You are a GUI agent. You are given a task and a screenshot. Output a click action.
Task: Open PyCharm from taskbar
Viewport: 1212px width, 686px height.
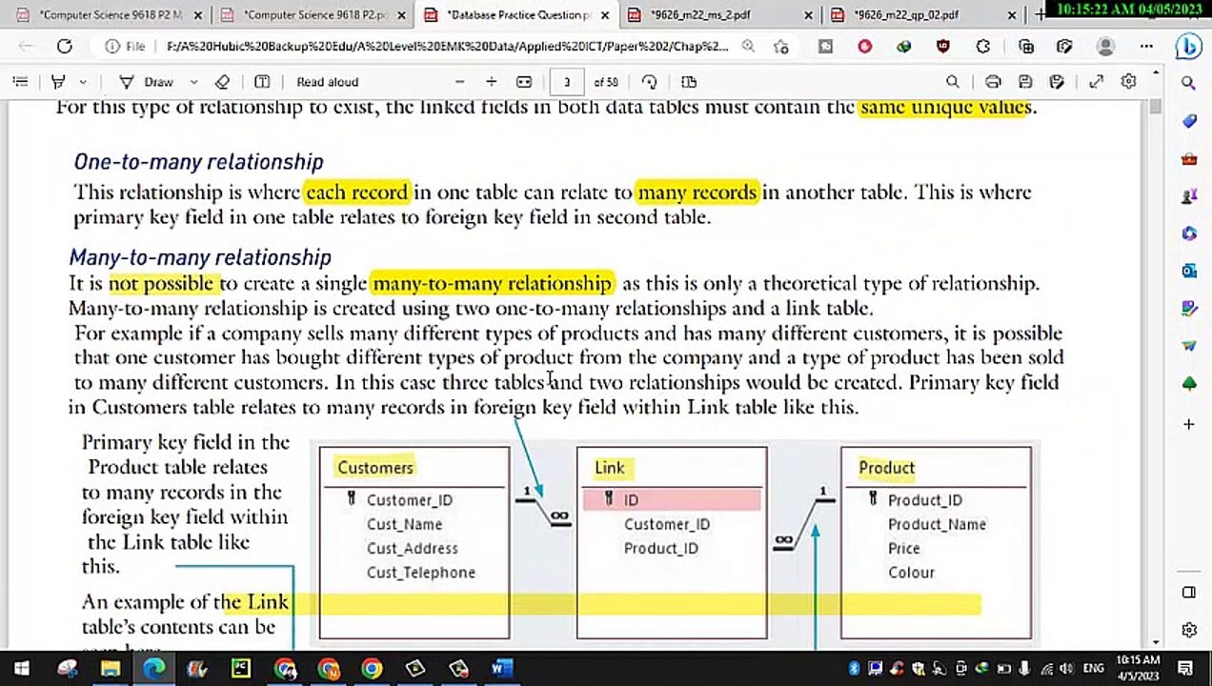tap(241, 669)
